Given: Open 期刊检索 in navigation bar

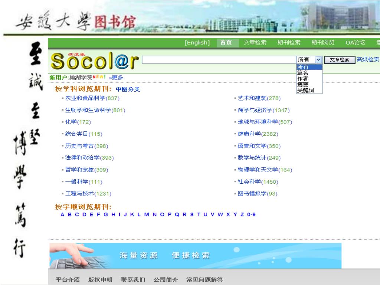Looking at the screenshot, I should coord(289,43).
